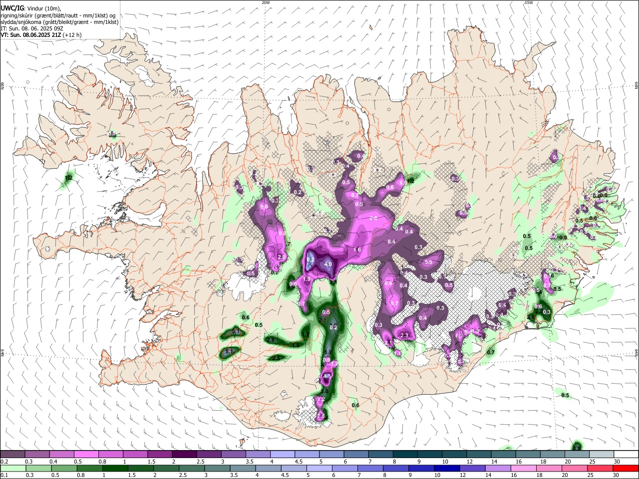Click the 1.6 value on the central pink area
The image size is (639, 479).
pos(357,250)
